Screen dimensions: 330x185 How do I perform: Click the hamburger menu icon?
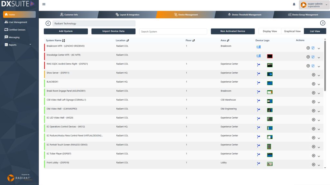pyautogui.click(x=44, y=4)
